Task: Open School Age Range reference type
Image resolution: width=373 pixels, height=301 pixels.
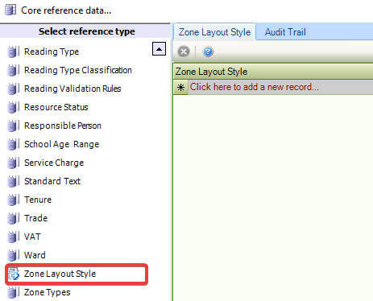Action: 61,144
